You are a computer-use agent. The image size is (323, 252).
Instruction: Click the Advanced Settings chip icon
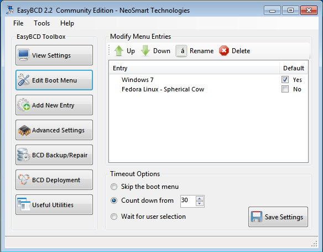[x=24, y=130]
